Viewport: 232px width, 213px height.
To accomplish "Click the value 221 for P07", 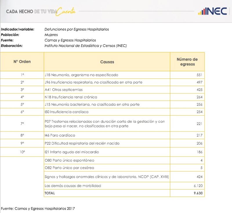I will click(199, 124).
